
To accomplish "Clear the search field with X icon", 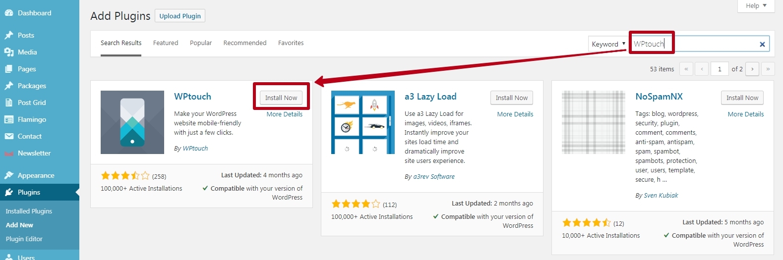I will click(762, 44).
